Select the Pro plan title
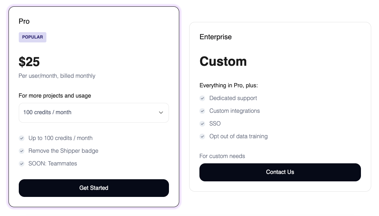The width and height of the screenshot is (379, 216). click(24, 21)
